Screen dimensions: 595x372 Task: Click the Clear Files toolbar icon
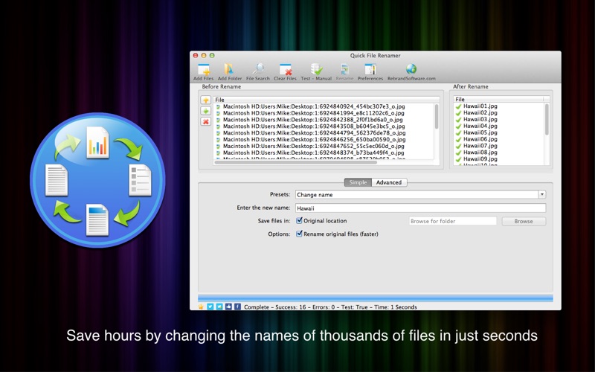click(x=285, y=70)
